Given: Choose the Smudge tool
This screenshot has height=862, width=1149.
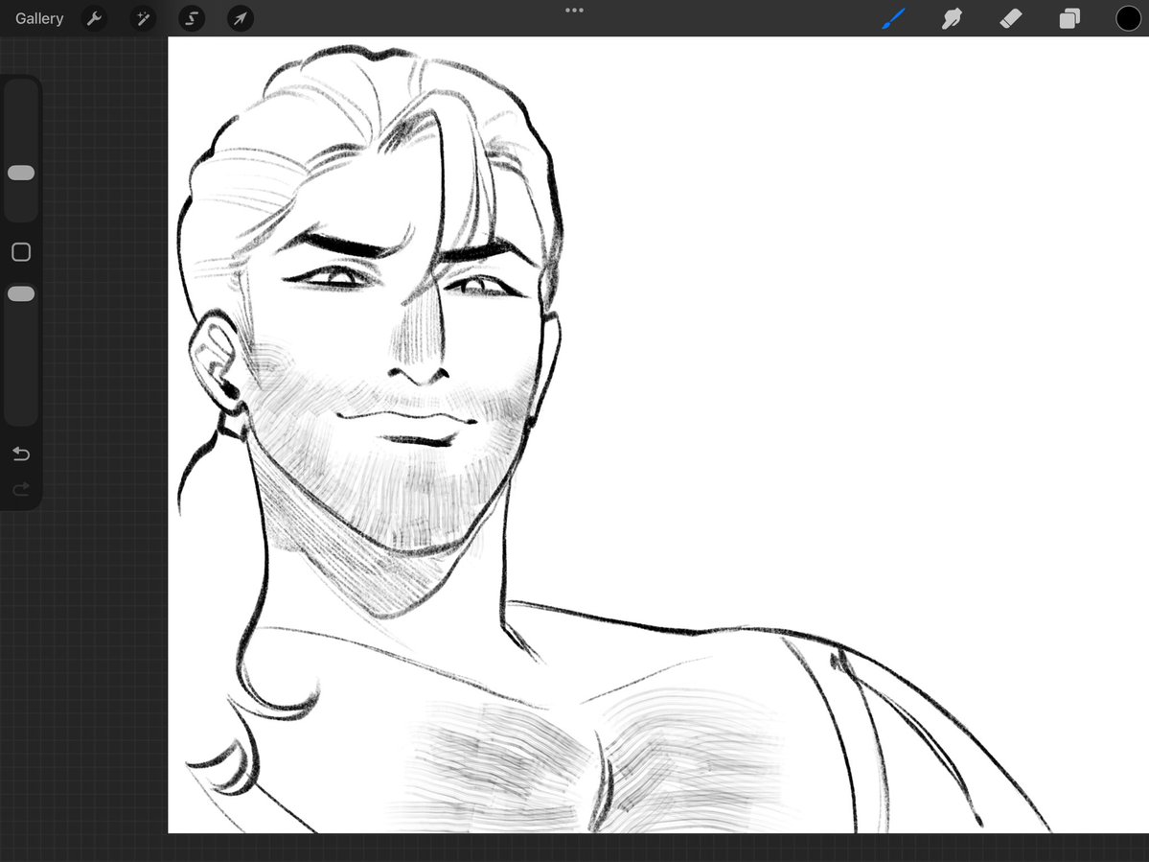Looking at the screenshot, I should [x=952, y=18].
